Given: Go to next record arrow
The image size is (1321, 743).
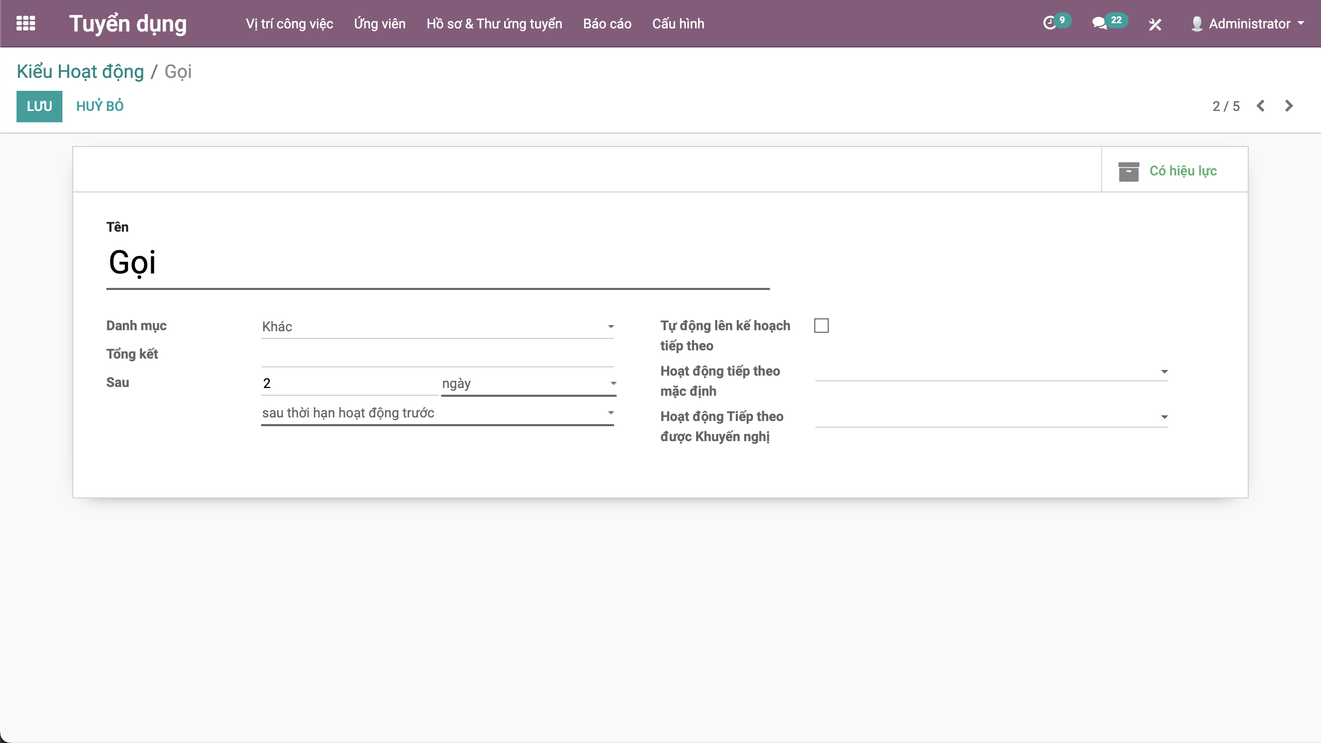Looking at the screenshot, I should 1289,106.
